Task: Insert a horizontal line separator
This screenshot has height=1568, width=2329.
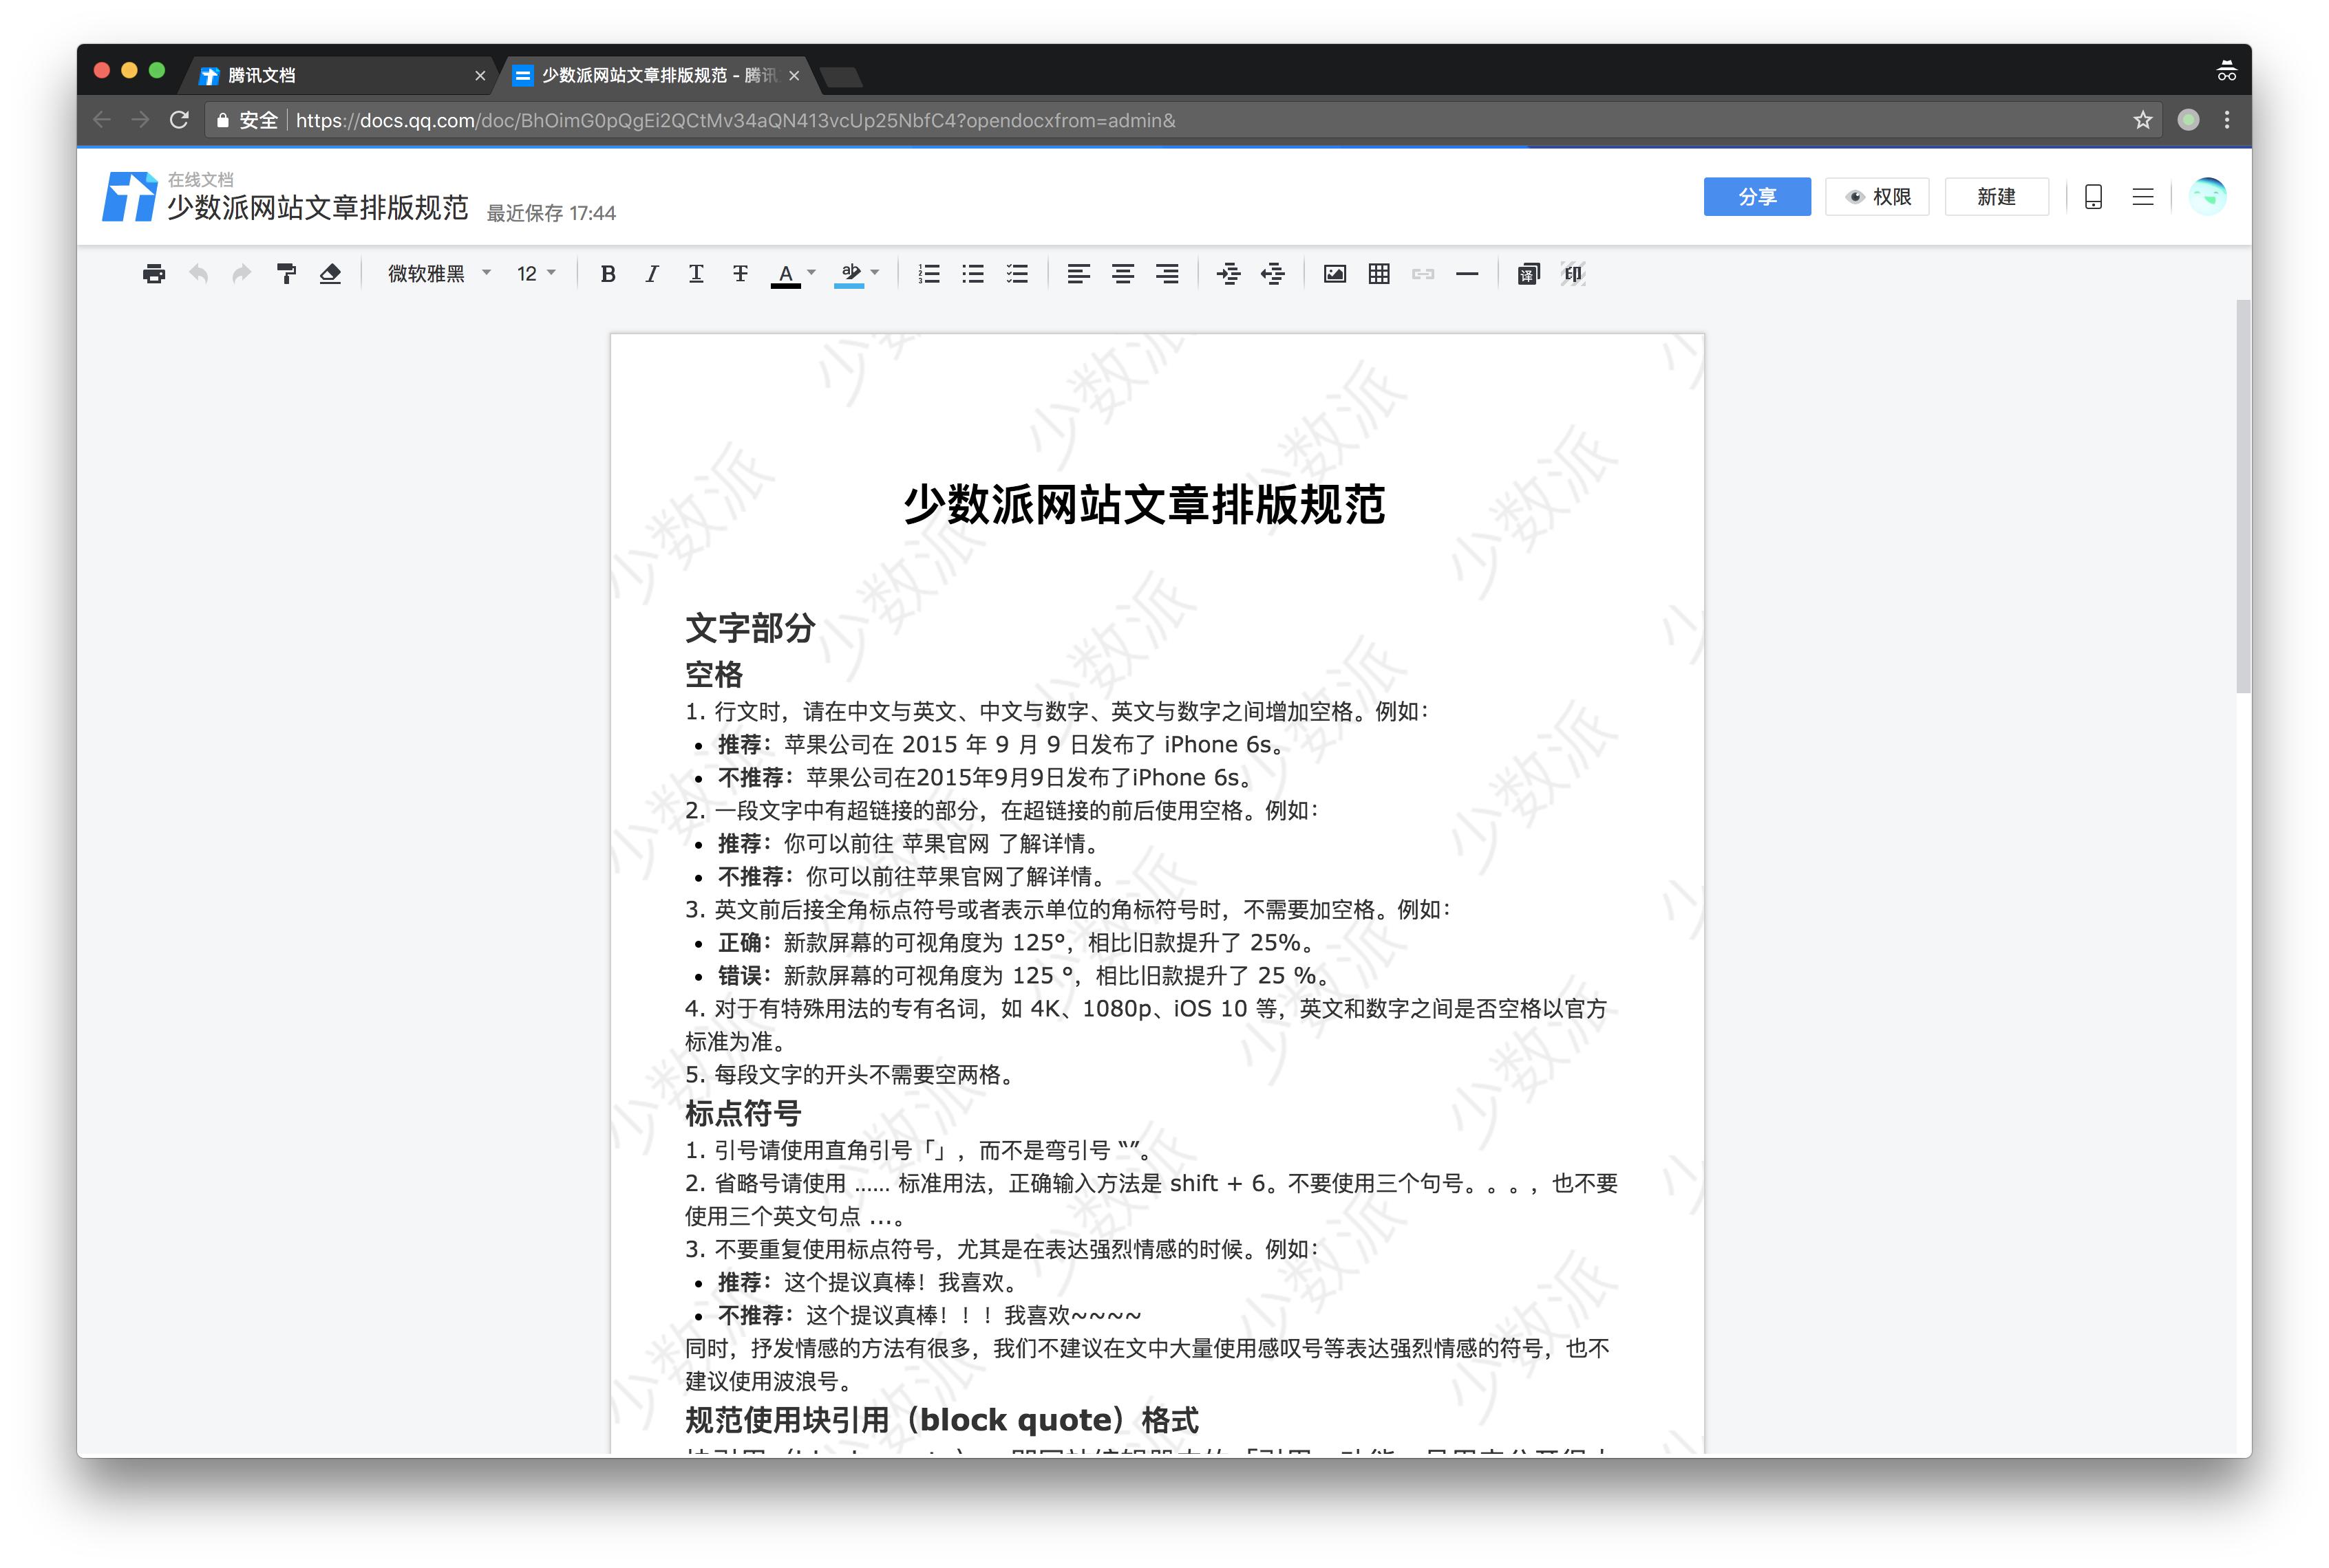Action: click(x=1466, y=274)
